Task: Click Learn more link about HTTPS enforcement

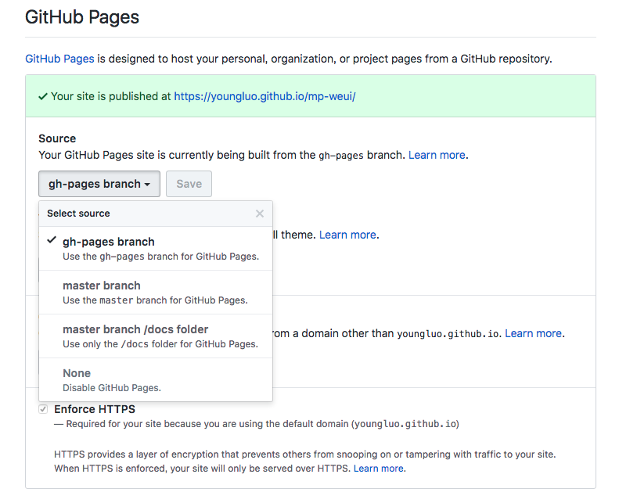Action: coord(379,469)
